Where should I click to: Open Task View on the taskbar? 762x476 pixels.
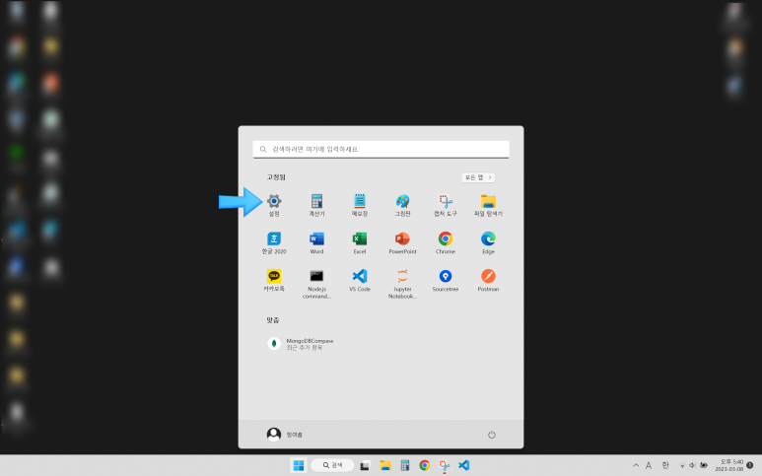(365, 465)
